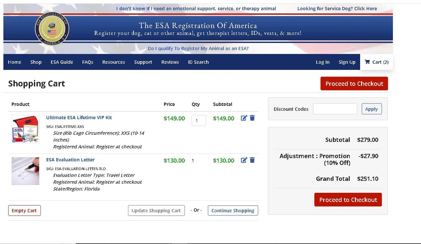Image resolution: width=421 pixels, height=244 pixels.
Task: Click 'Looking for Service Dog? Click Here' link
Action: tap(337, 8)
